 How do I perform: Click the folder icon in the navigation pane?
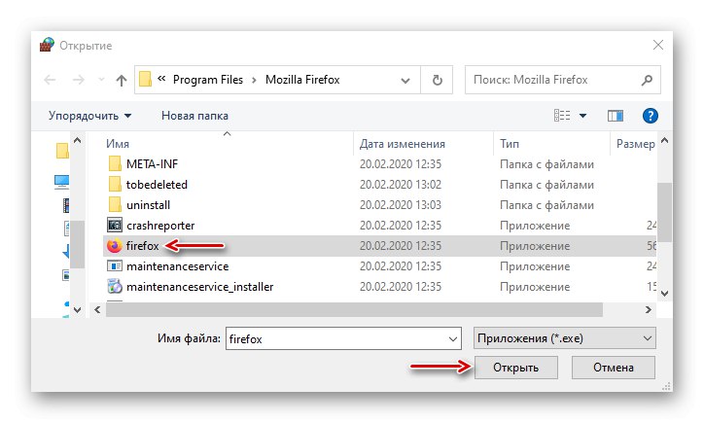pos(62,151)
